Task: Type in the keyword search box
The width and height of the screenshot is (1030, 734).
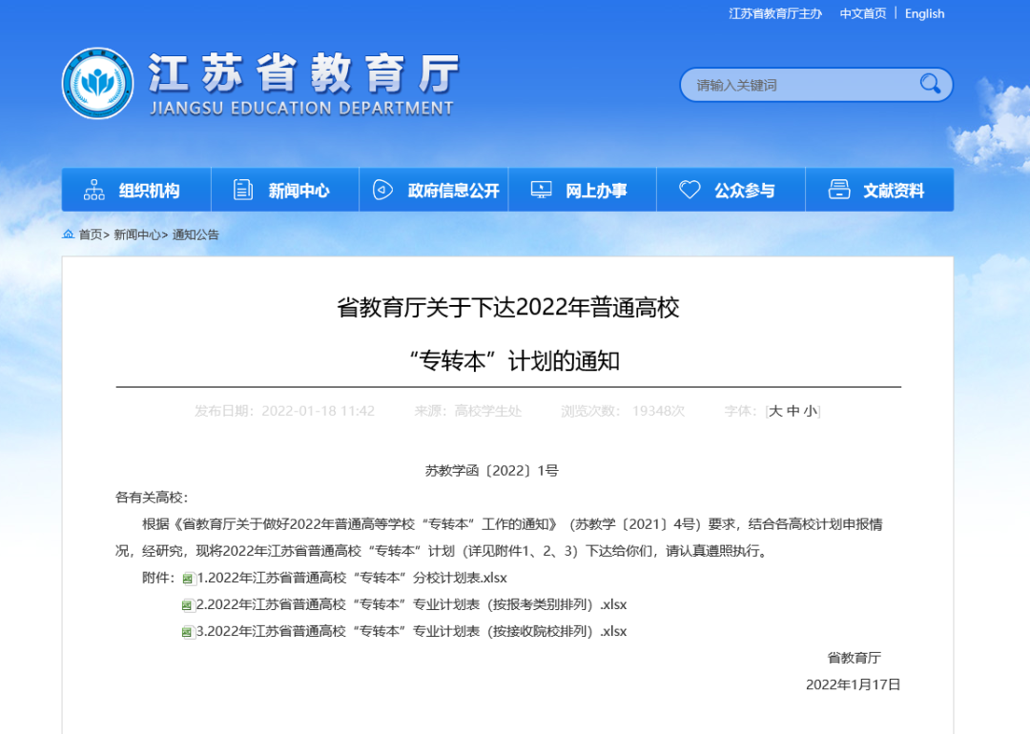Action: [801, 85]
